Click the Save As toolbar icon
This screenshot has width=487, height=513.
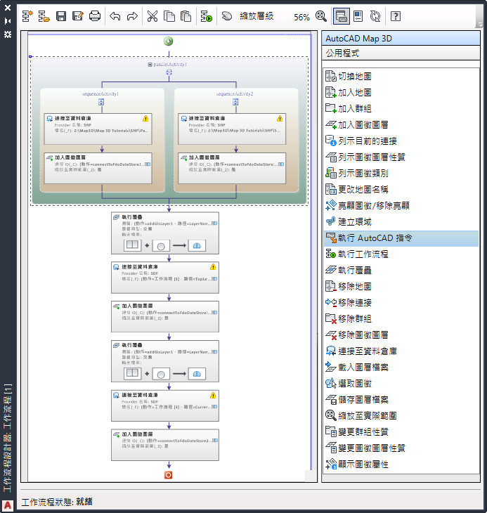[x=78, y=16]
